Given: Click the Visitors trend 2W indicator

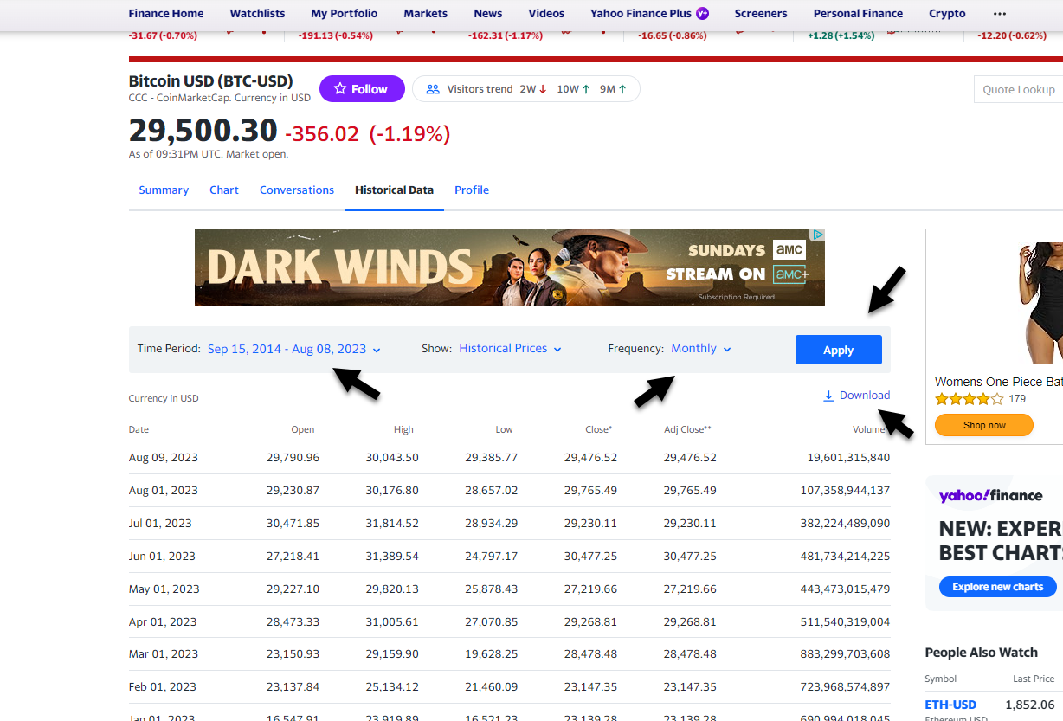Looking at the screenshot, I should (x=533, y=89).
